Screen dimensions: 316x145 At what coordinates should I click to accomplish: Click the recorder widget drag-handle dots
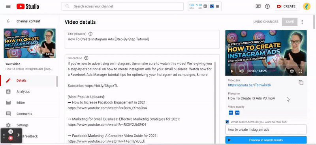click(x=4, y=136)
